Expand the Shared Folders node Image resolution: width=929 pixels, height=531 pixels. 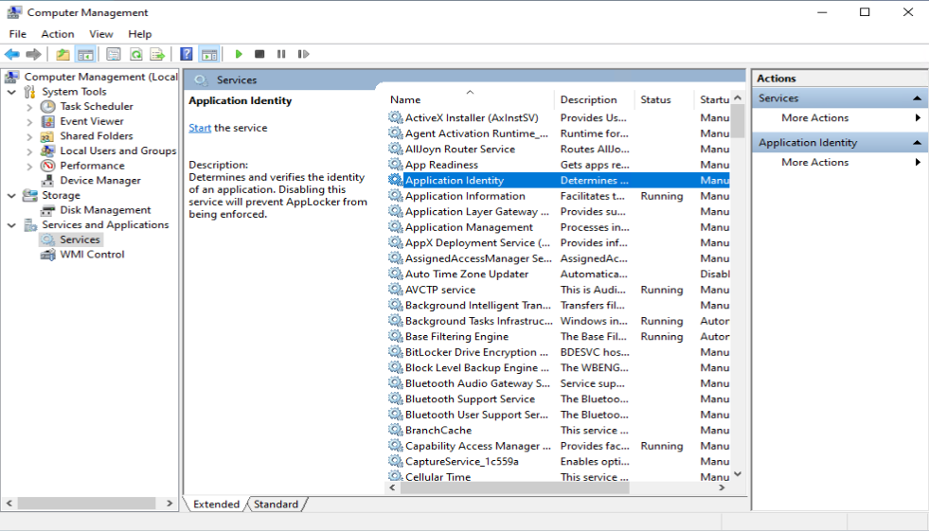pos(29,136)
